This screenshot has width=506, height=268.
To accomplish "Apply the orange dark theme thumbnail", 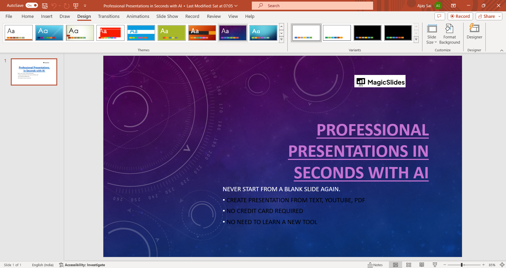I will [x=202, y=33].
